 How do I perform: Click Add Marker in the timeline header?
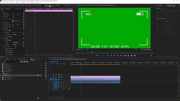[61, 64]
